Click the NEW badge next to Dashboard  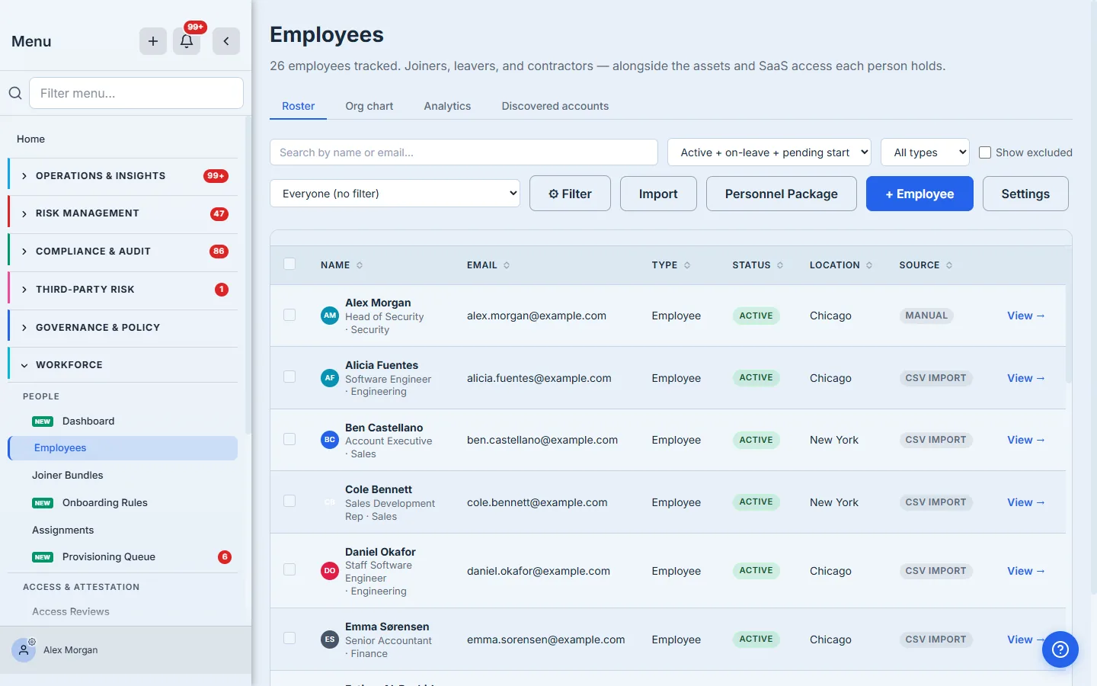[x=43, y=422]
